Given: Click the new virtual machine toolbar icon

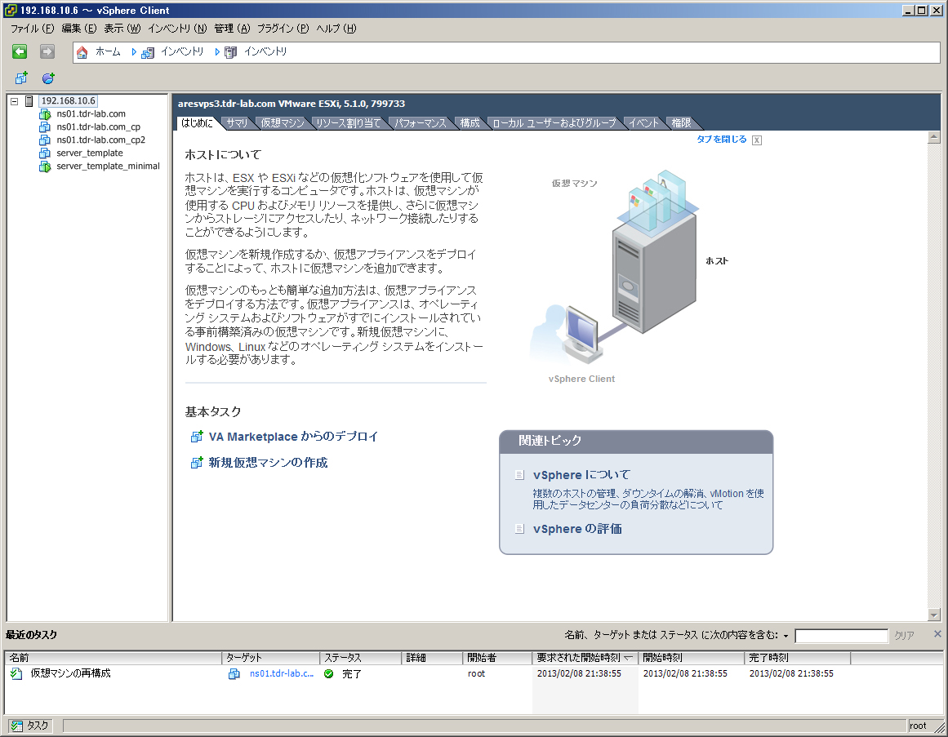Looking at the screenshot, I should (x=21, y=78).
